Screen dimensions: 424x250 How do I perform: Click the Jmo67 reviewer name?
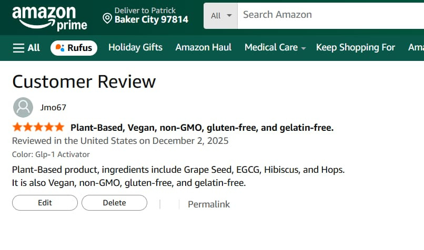(53, 107)
